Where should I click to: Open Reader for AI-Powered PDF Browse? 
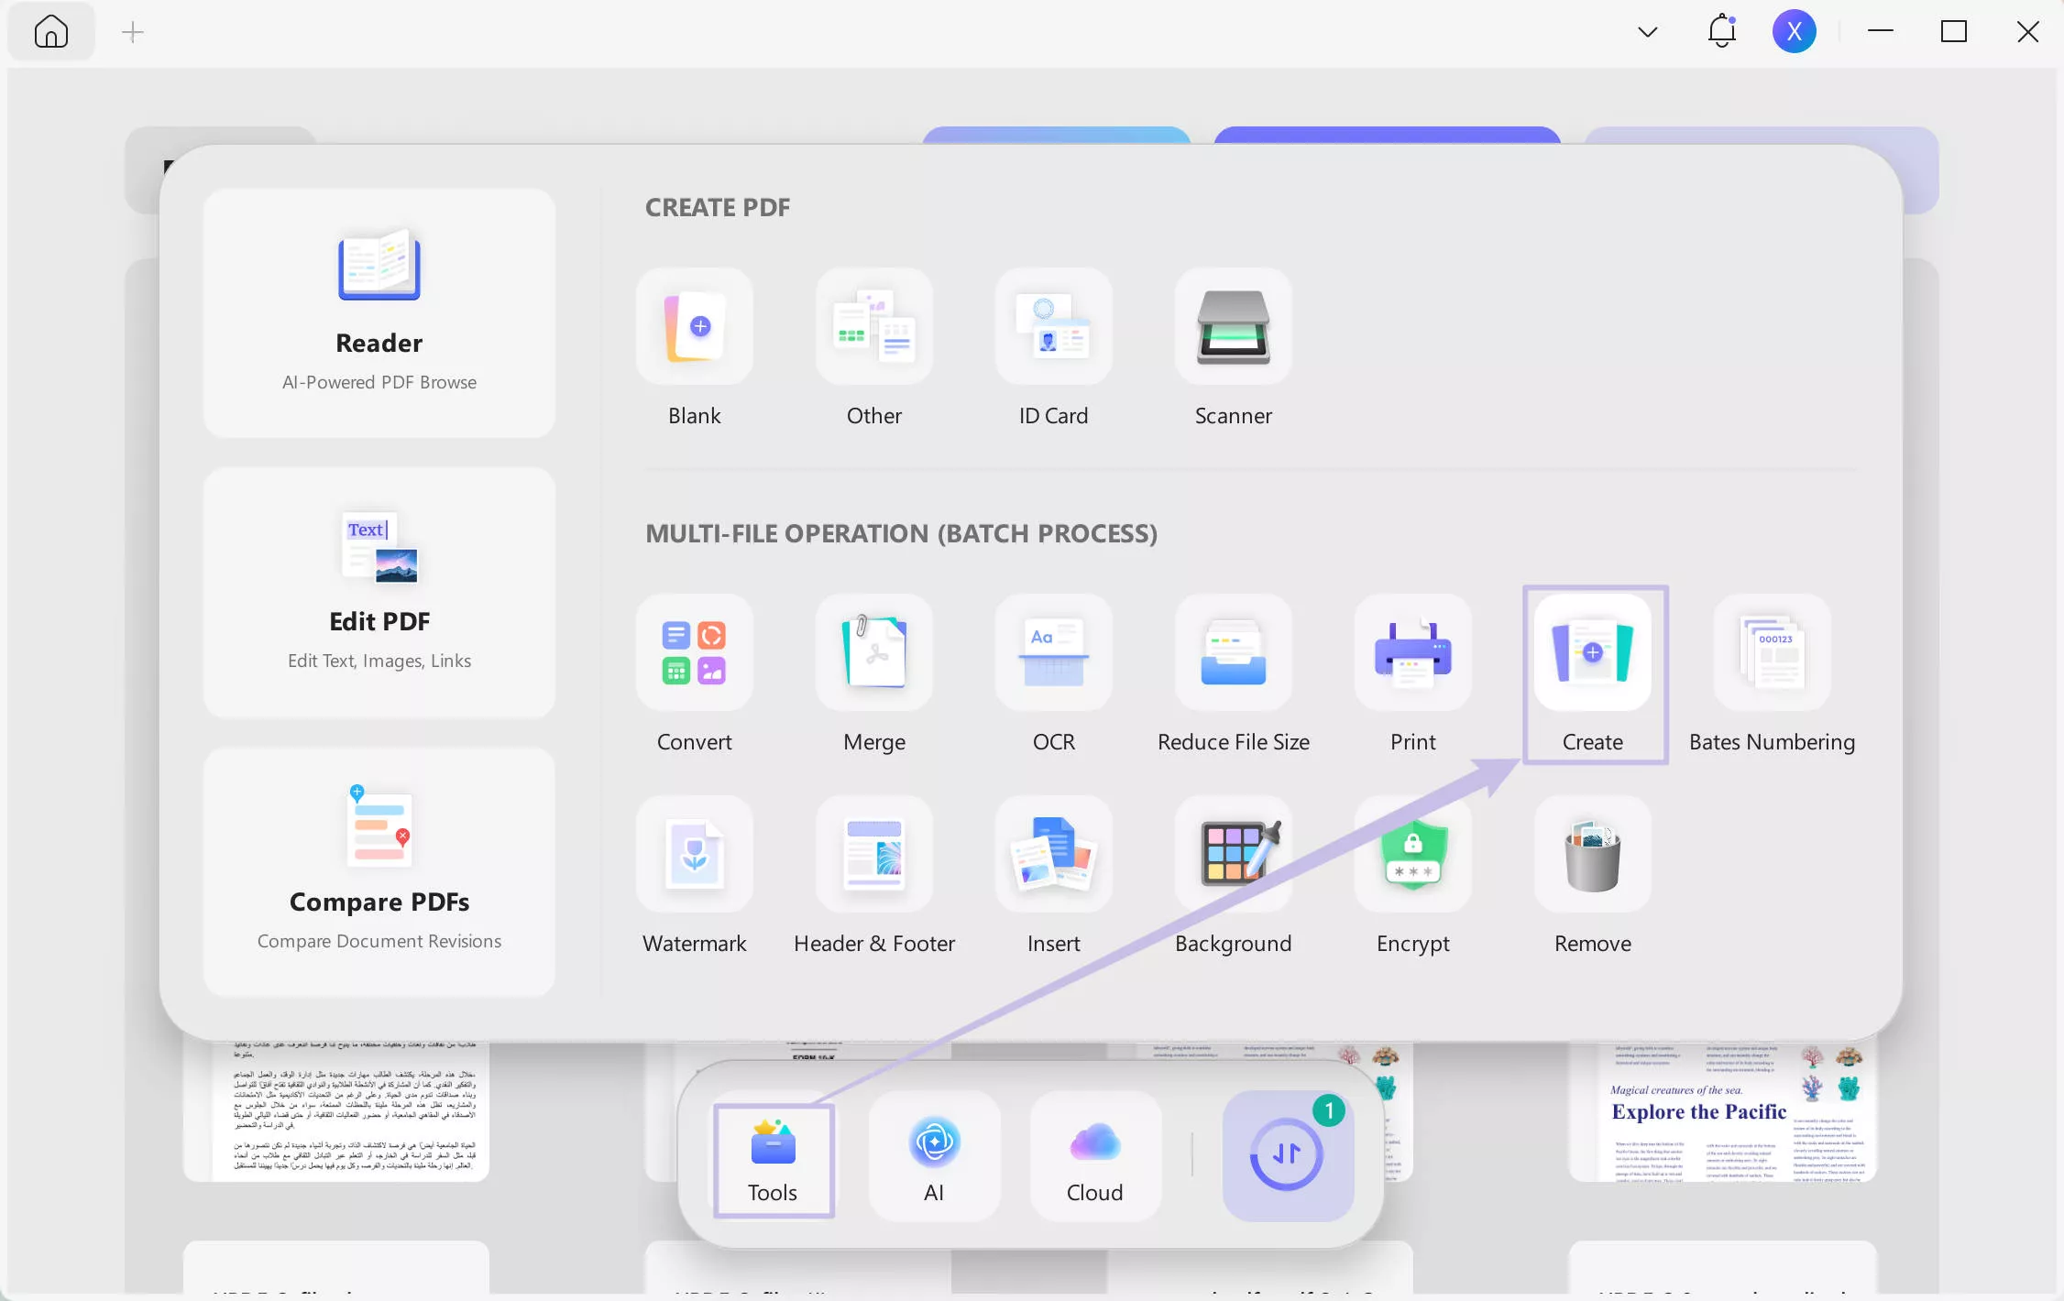[x=379, y=313]
